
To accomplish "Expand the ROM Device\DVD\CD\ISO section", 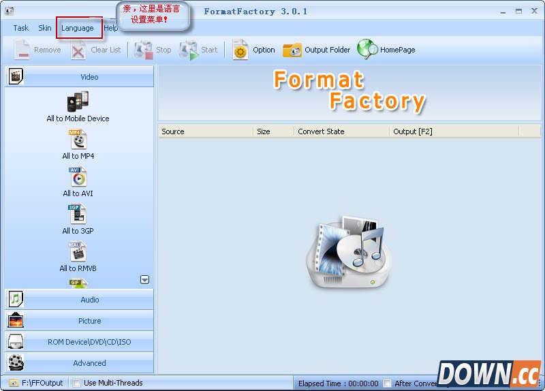I will coord(79,342).
